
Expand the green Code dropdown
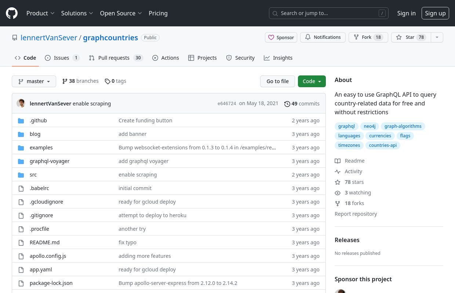click(x=312, y=81)
